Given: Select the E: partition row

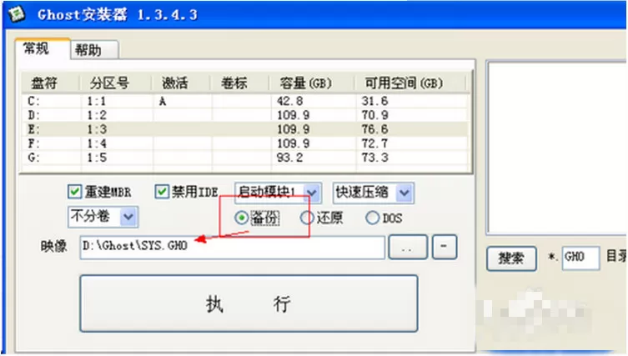Looking at the screenshot, I should click(244, 129).
